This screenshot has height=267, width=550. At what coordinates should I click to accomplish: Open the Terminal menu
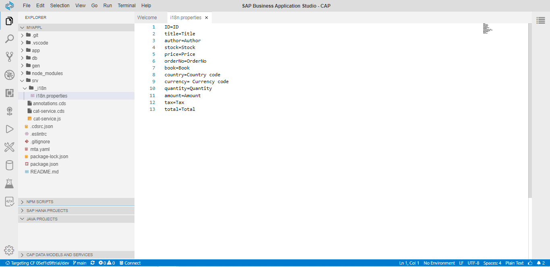(126, 6)
